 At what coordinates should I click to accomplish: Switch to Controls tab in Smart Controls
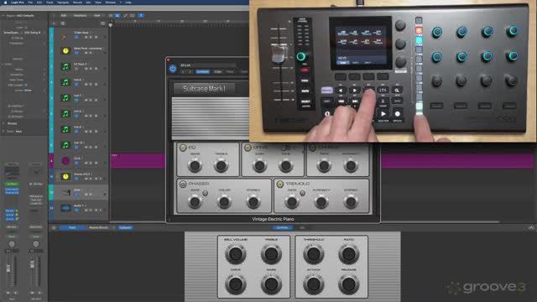tap(282, 227)
